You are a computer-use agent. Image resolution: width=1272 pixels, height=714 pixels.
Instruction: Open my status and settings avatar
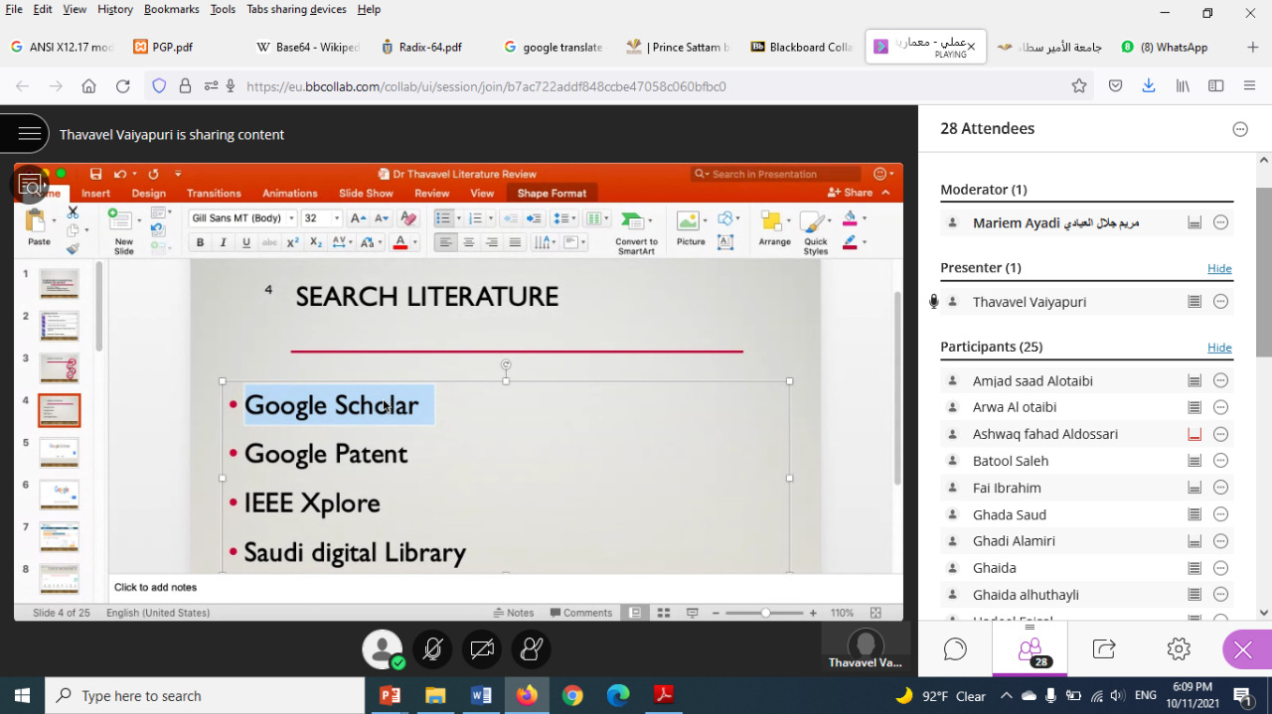(383, 649)
